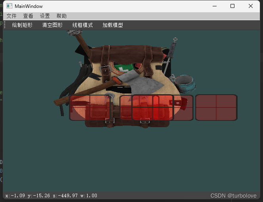This screenshot has height=202, width=263.
Task: Close the MainWindow window
Action: coord(251,6)
